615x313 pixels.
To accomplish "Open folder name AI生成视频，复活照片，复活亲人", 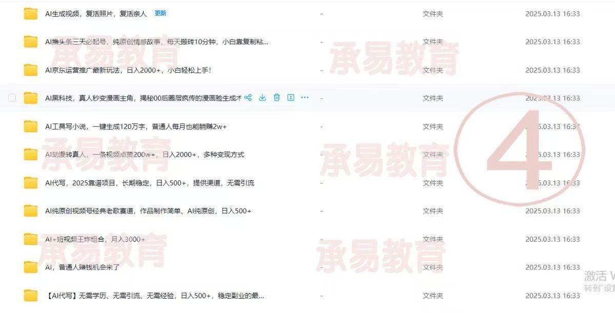I will click(x=96, y=14).
